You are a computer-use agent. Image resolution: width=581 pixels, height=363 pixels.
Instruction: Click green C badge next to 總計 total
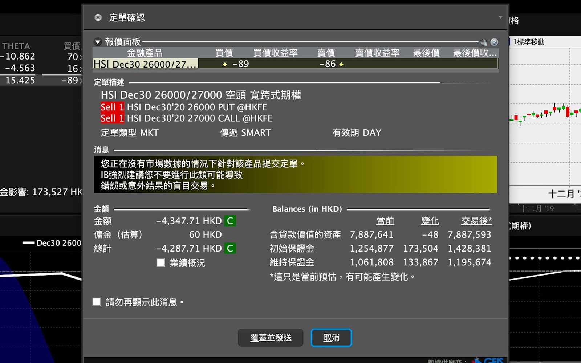(x=230, y=248)
